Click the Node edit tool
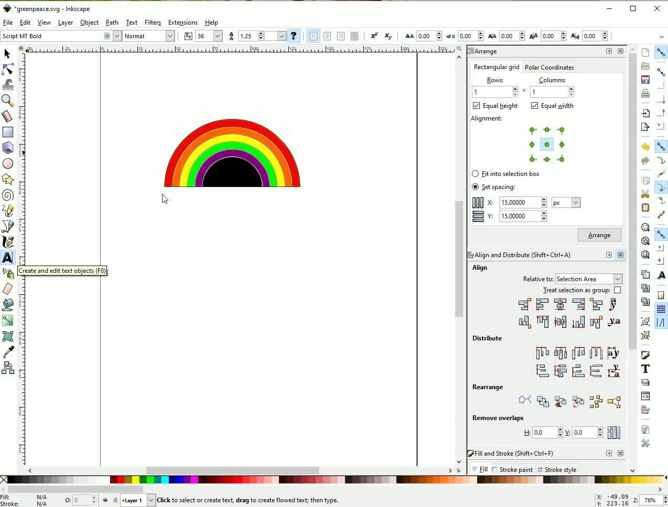 pyautogui.click(x=8, y=69)
